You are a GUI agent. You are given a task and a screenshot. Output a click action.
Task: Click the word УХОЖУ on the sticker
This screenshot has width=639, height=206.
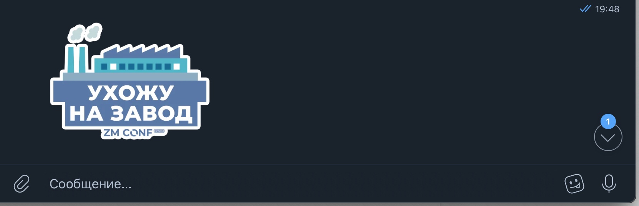click(131, 92)
